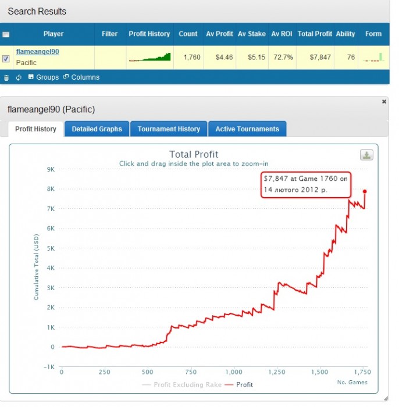Open the Active Tournaments tab
The width and height of the screenshot is (399, 407).
[247, 129]
